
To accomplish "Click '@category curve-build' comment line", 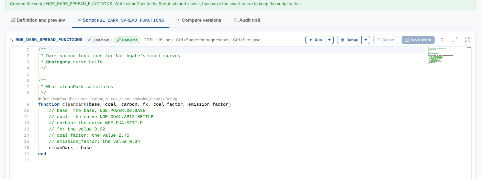I will tap(71, 62).
